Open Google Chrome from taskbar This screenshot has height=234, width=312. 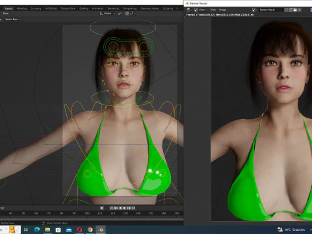[90, 229]
